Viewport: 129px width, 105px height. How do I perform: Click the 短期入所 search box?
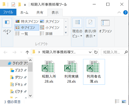(x=113, y=52)
